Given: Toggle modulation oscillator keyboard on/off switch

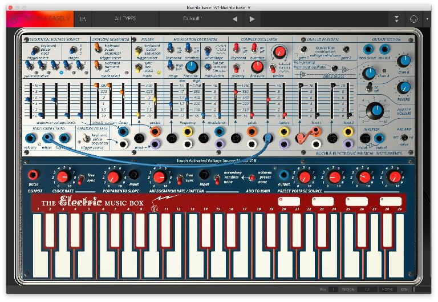Looking at the screenshot, I should [x=170, y=48].
